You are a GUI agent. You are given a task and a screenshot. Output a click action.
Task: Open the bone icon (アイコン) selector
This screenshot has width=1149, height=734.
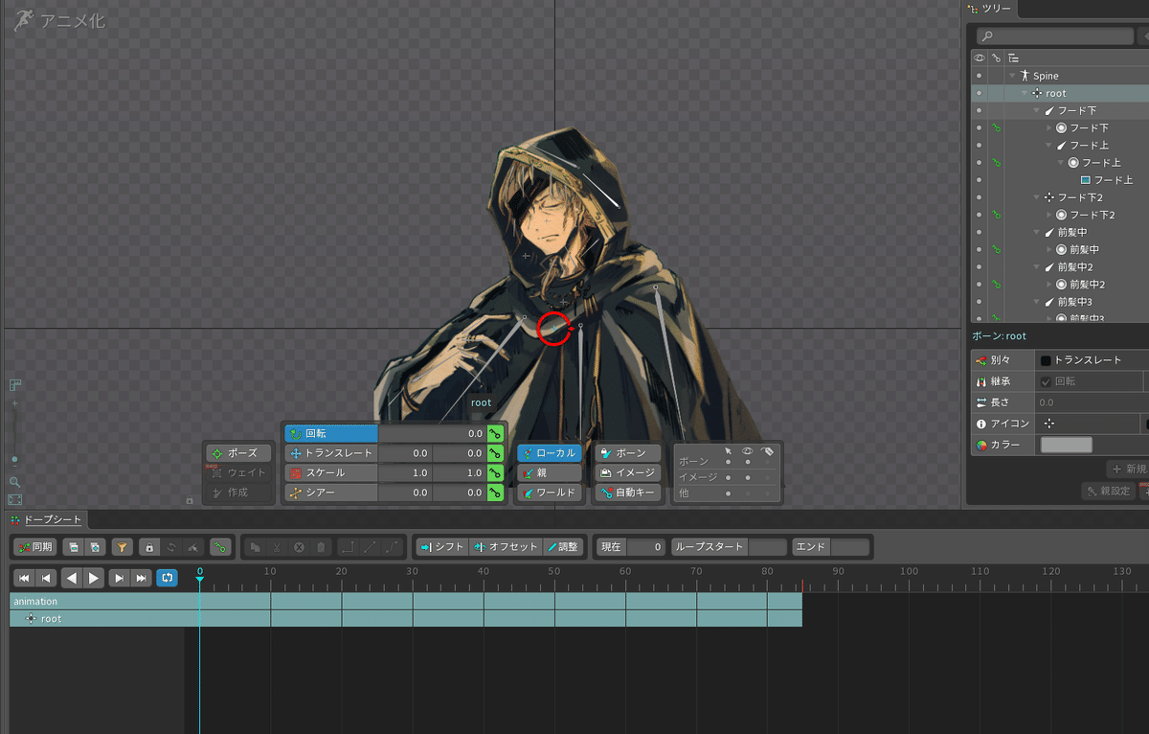1090,423
